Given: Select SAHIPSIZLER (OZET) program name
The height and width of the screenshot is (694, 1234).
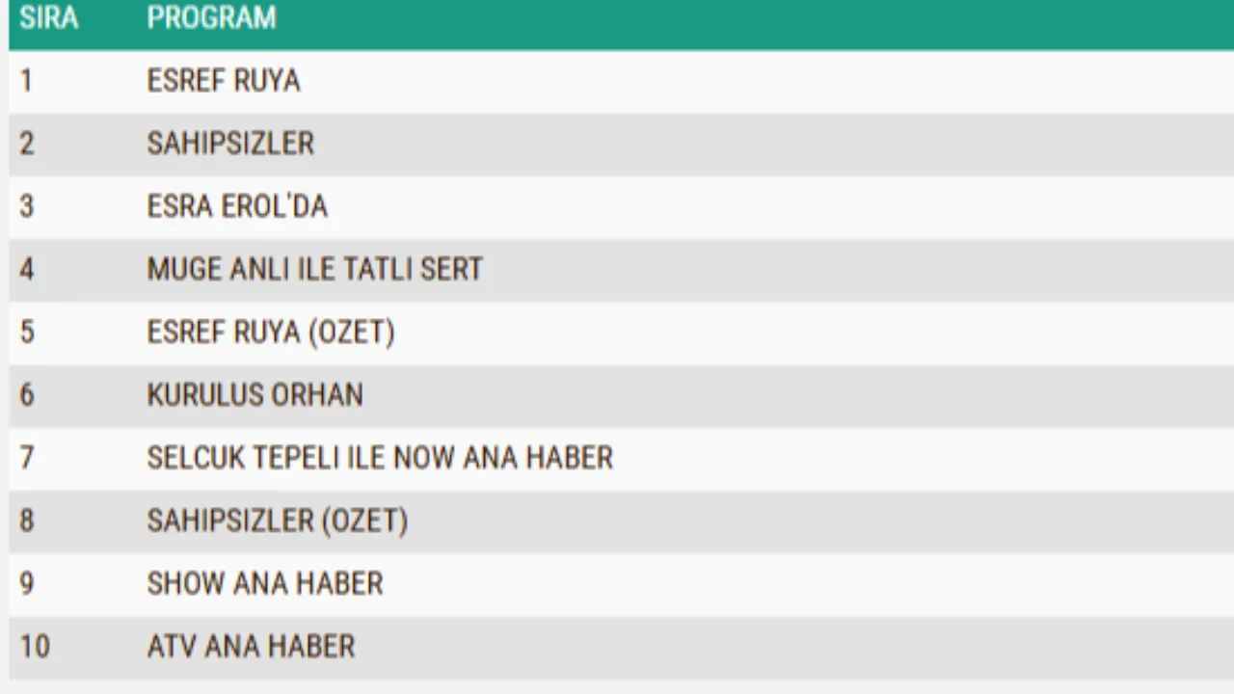Looking at the screenshot, I should coord(278,520).
